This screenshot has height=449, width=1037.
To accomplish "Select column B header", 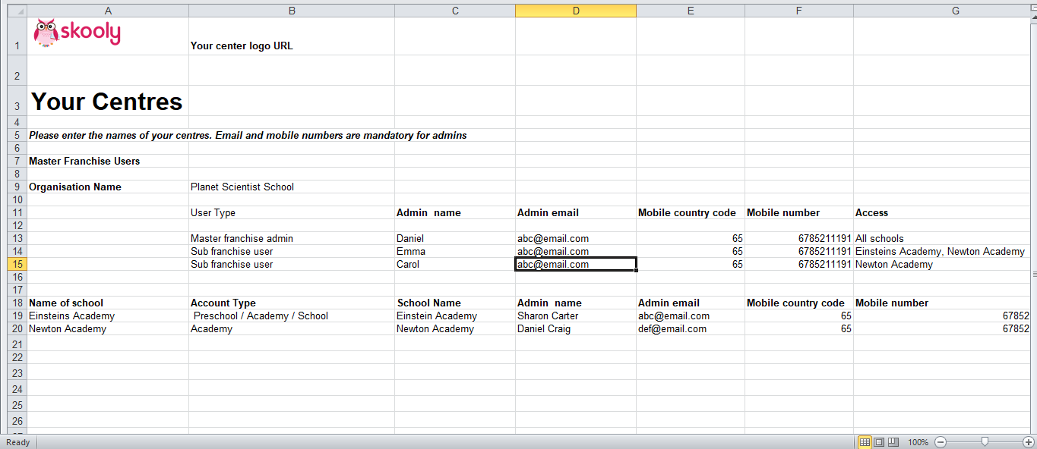I will pos(292,11).
